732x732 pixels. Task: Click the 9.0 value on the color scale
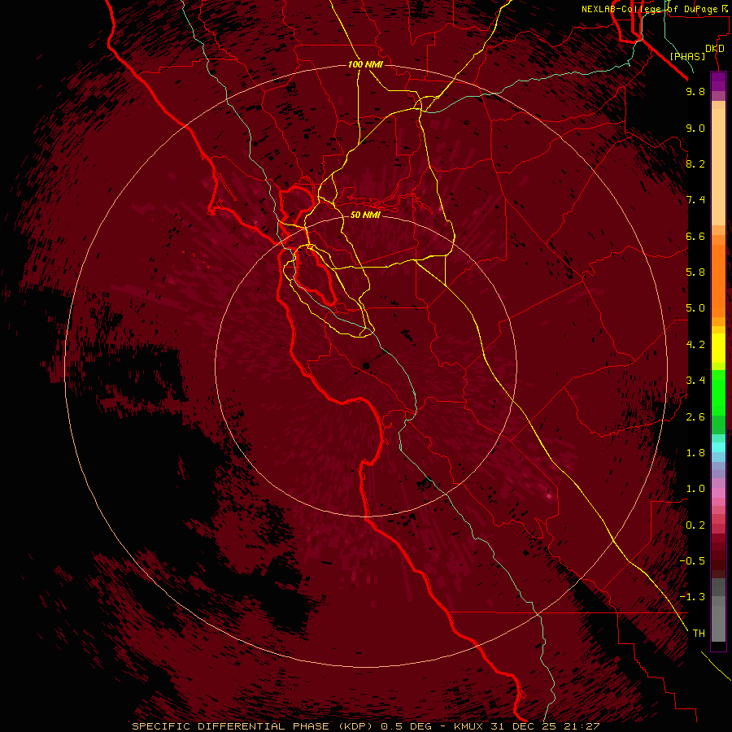click(695, 128)
